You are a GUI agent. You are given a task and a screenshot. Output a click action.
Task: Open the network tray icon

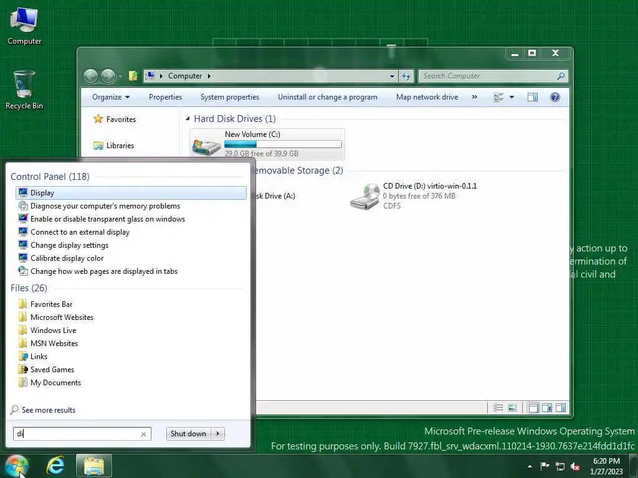560,466
